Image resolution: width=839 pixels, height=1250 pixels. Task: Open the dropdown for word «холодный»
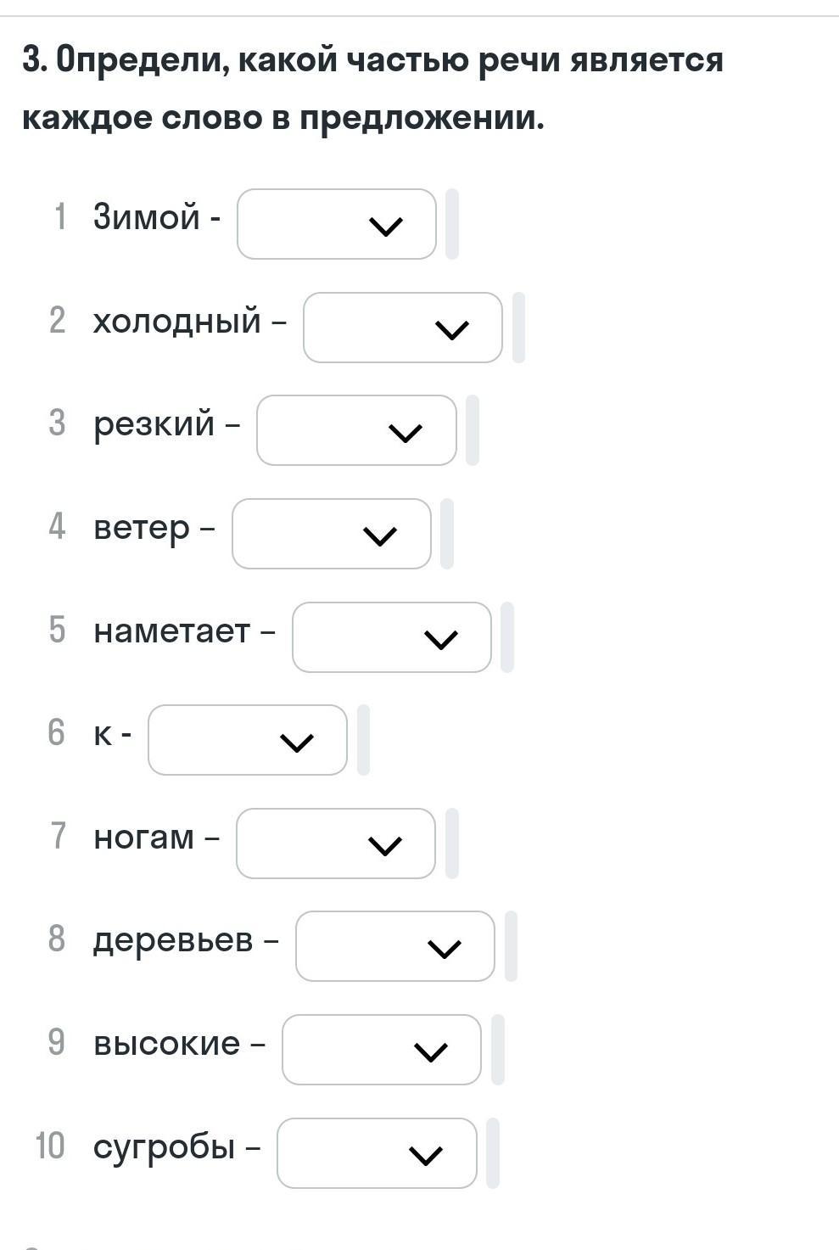(x=402, y=328)
